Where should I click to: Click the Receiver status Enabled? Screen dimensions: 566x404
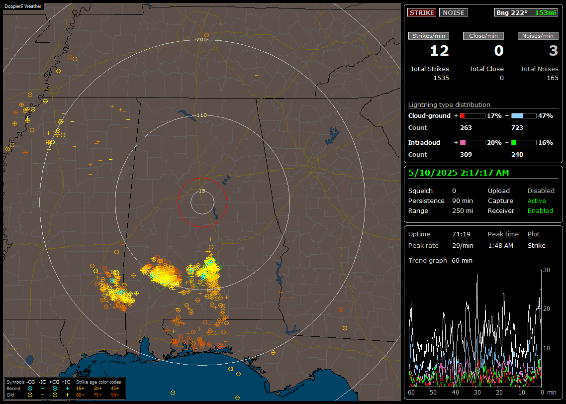click(540, 211)
